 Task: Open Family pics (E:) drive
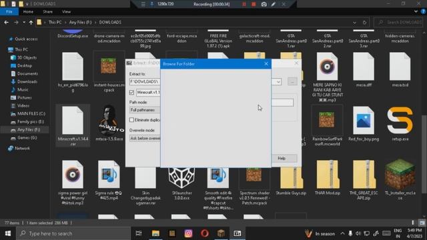[31, 121]
